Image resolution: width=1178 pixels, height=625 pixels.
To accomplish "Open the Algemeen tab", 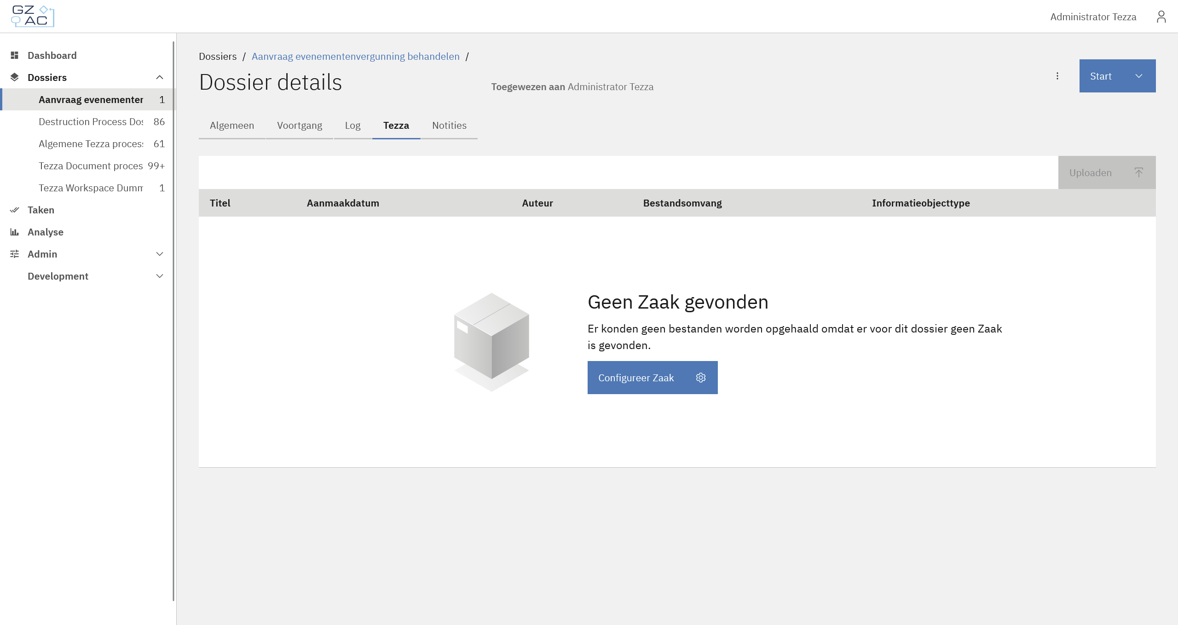I will point(232,126).
